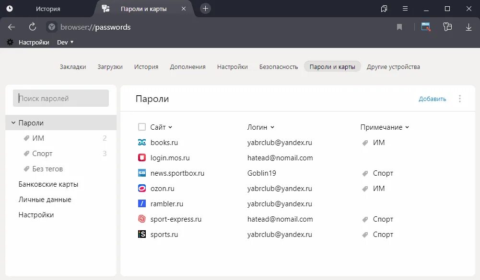Open the three-dot menu in Passwords panel
The height and width of the screenshot is (280, 480).
coord(460,99)
